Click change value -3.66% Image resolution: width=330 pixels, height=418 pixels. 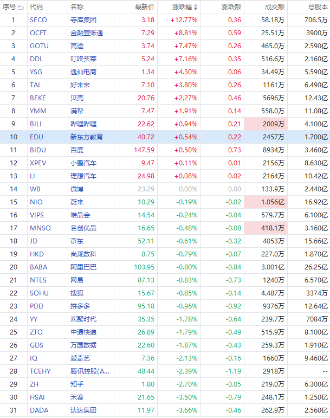coord(187,410)
